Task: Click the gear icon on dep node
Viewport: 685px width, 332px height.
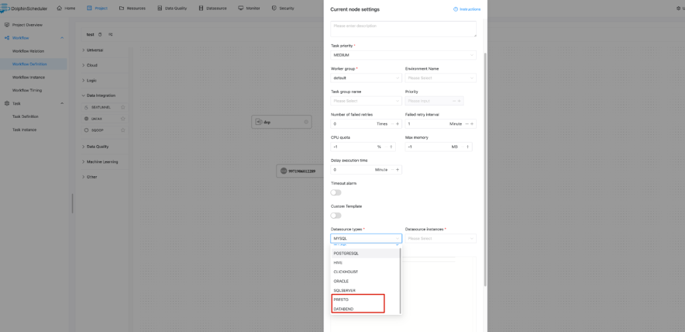Action: [306, 122]
